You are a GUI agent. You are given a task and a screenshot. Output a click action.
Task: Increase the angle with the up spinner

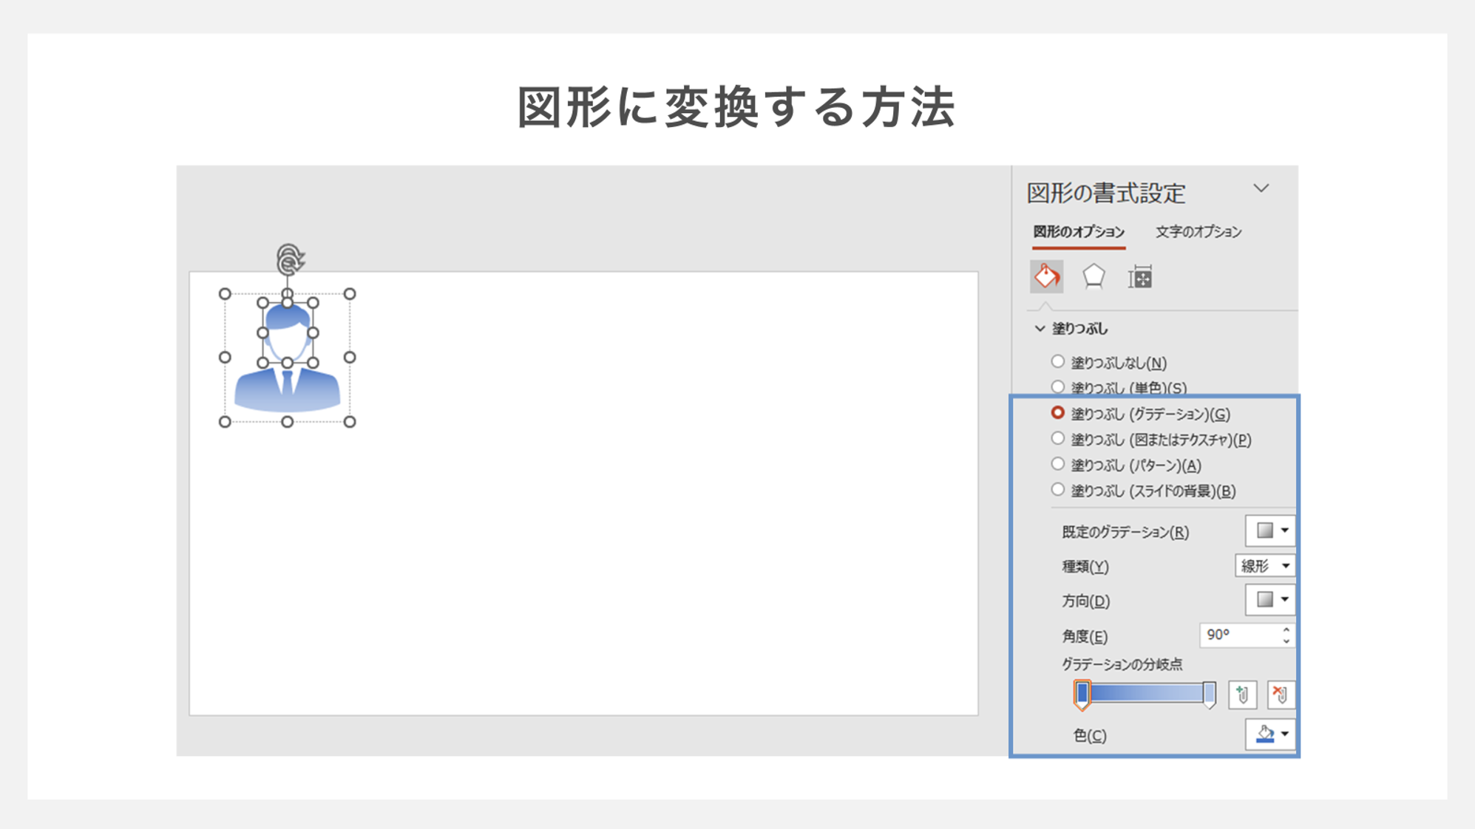tap(1286, 630)
